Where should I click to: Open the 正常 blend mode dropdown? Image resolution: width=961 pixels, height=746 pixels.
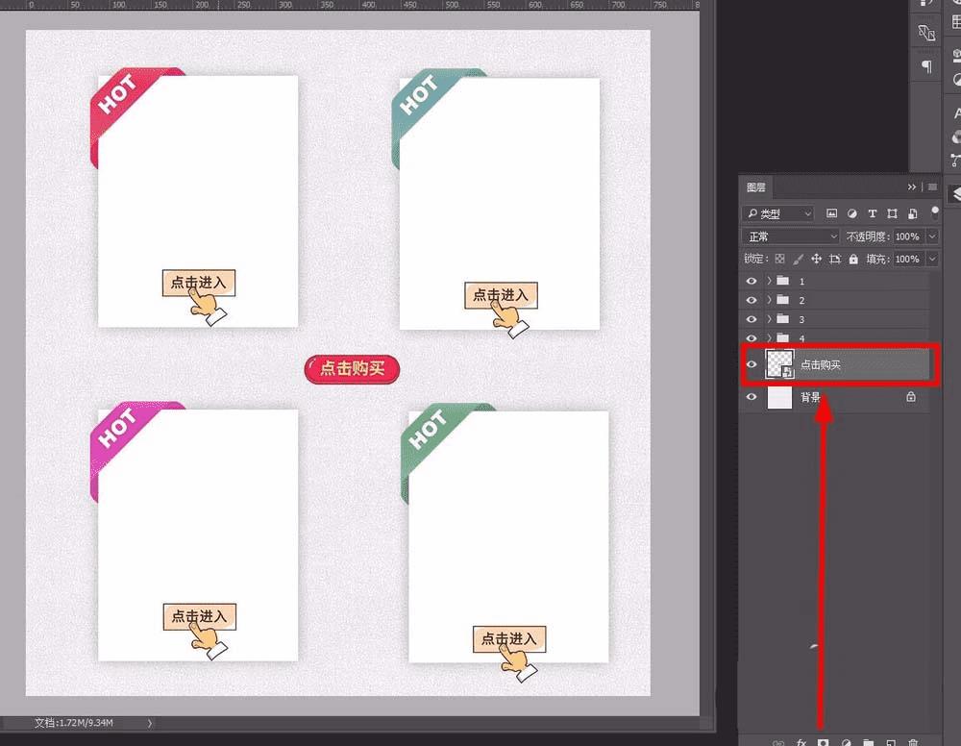pyautogui.click(x=791, y=236)
